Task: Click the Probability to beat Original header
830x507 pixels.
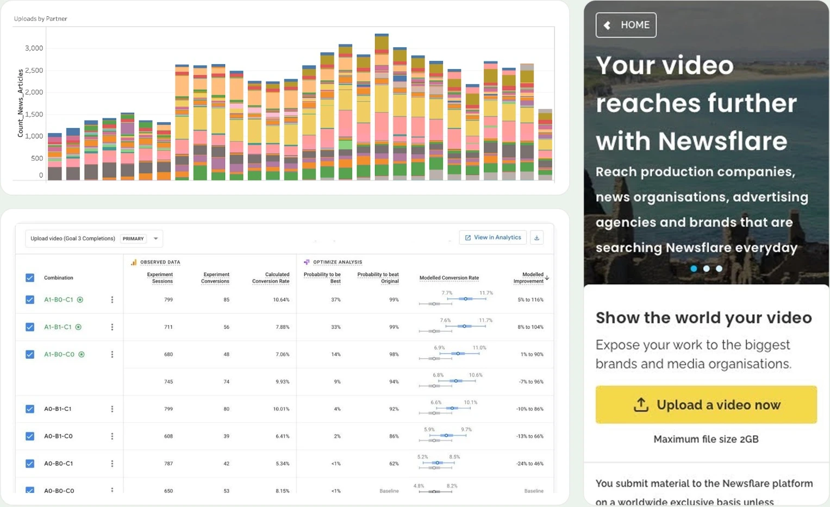Action: pos(378,278)
